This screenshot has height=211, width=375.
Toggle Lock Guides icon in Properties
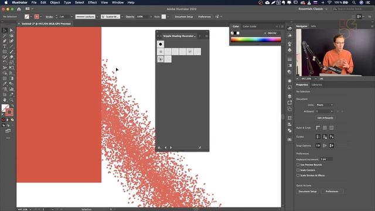pos(325,137)
